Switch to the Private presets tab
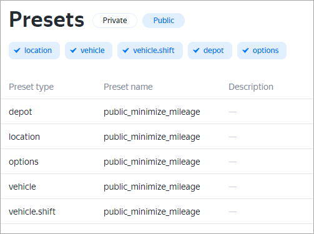Viewport: 314px width, 234px height. click(115, 21)
